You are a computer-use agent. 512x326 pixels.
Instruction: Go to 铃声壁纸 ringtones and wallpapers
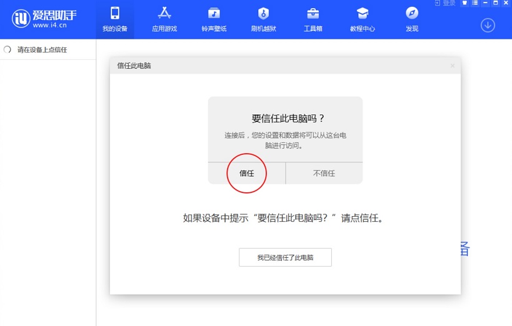click(x=214, y=19)
